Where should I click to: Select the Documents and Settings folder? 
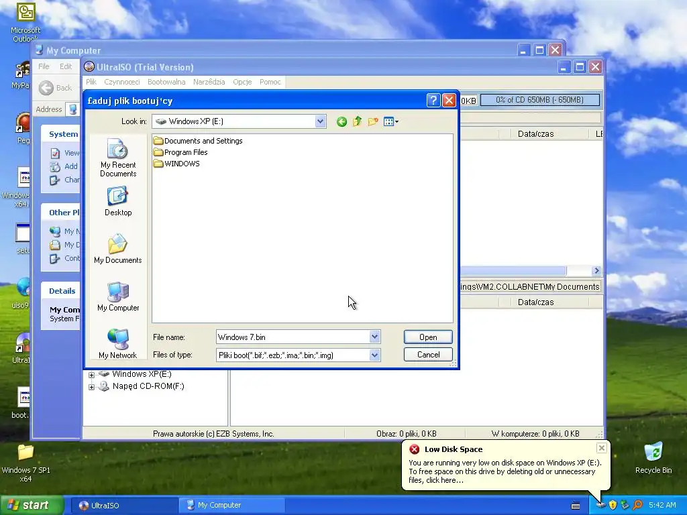(198, 141)
